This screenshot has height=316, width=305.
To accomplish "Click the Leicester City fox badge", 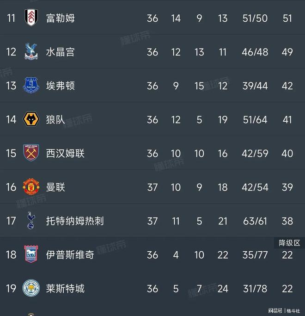I will click(31, 288).
